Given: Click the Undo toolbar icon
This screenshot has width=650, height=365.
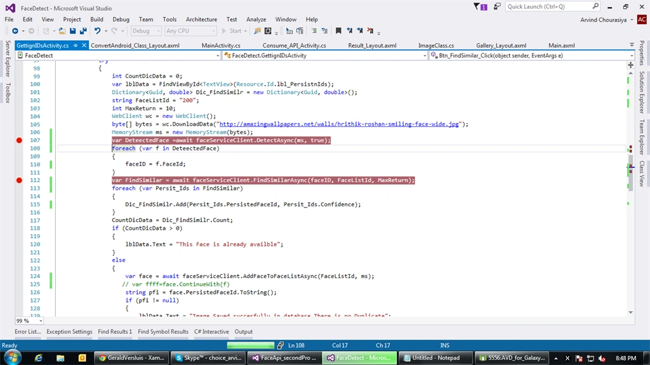Looking at the screenshot, I should [97, 30].
